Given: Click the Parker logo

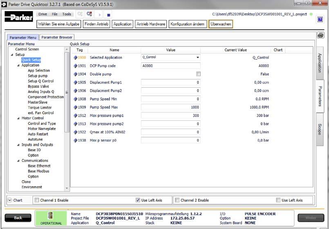Looking at the screenshot, I should pos(19,17).
